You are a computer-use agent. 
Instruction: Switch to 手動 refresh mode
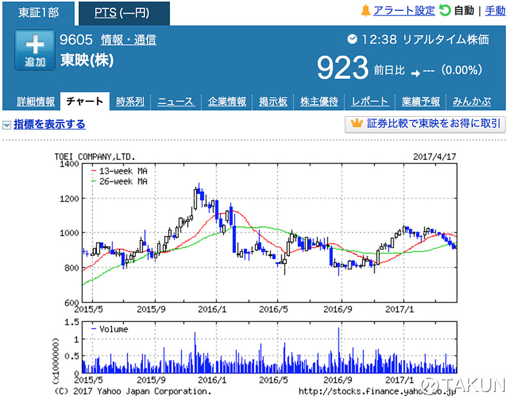(495, 10)
